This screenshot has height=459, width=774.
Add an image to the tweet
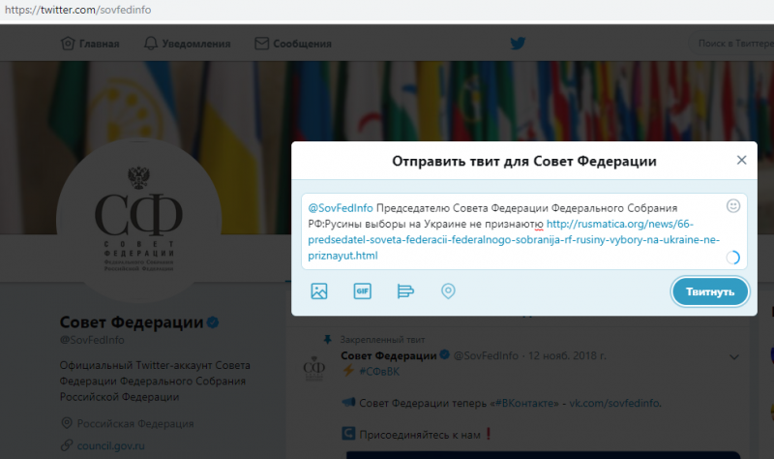coord(319,291)
